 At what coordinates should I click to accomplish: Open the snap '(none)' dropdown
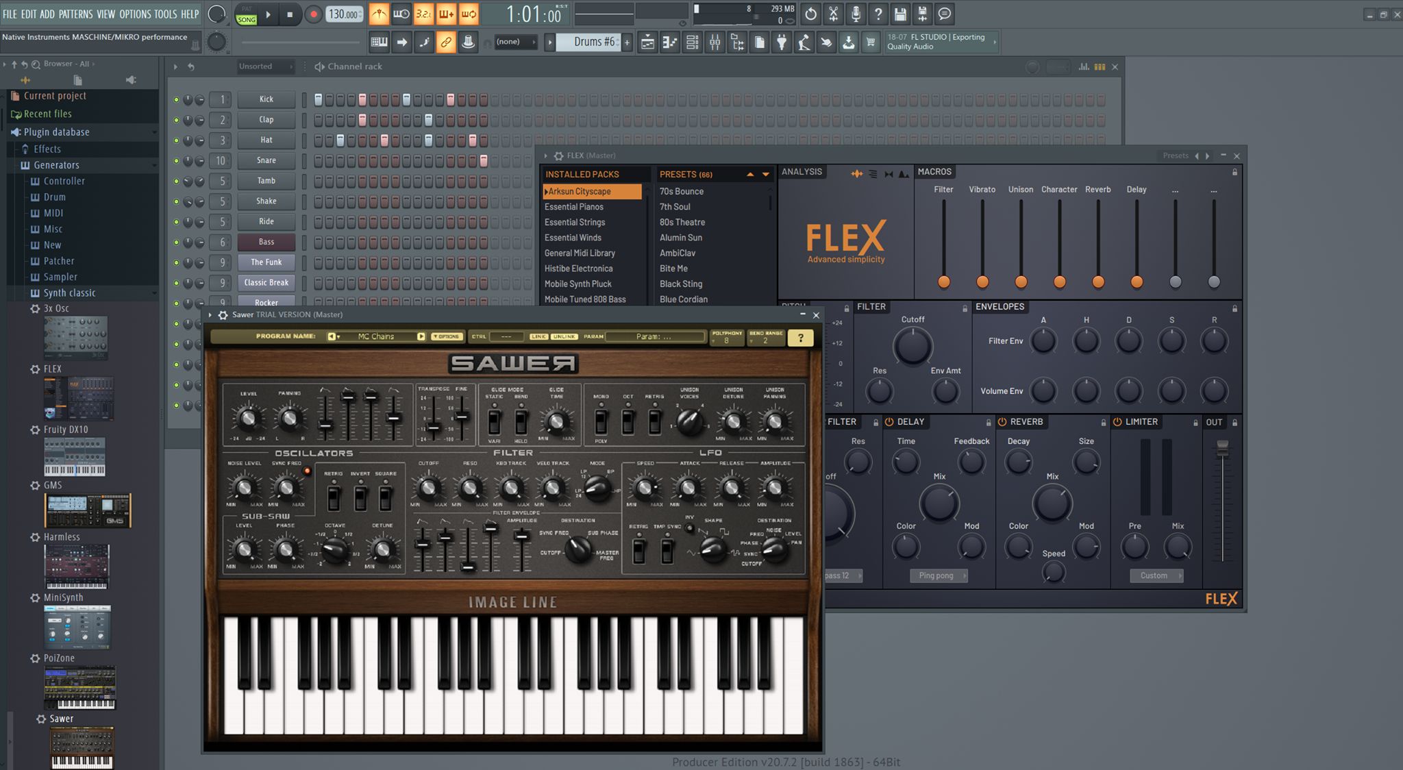click(x=516, y=42)
